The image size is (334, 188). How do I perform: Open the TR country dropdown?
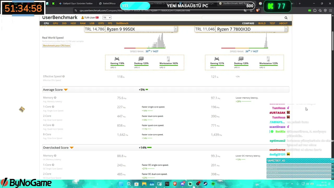click(107, 17)
